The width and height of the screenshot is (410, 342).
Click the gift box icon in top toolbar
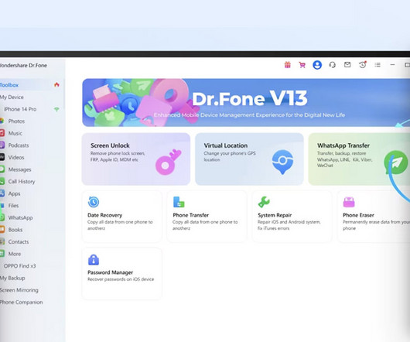[x=287, y=65]
